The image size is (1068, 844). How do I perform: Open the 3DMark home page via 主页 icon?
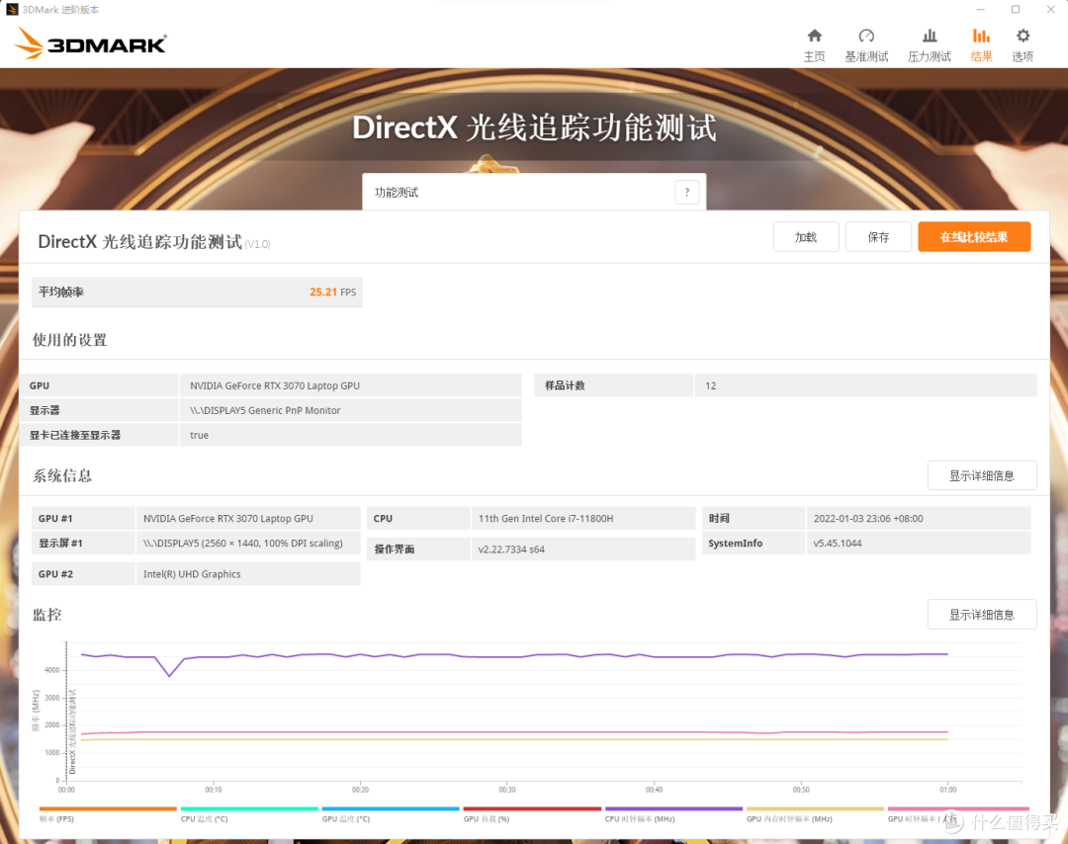point(814,42)
